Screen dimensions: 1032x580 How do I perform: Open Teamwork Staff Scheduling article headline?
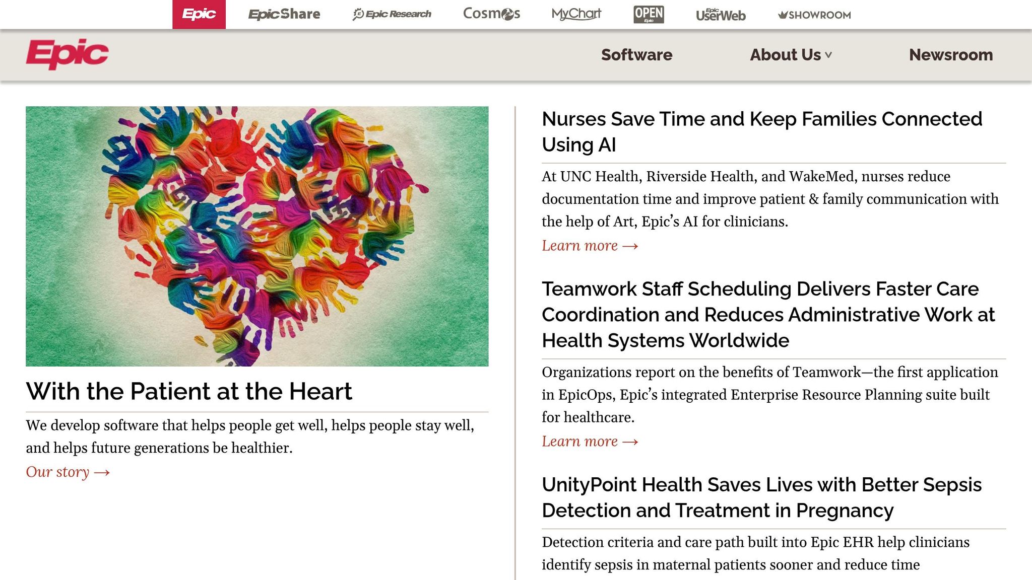pos(768,315)
